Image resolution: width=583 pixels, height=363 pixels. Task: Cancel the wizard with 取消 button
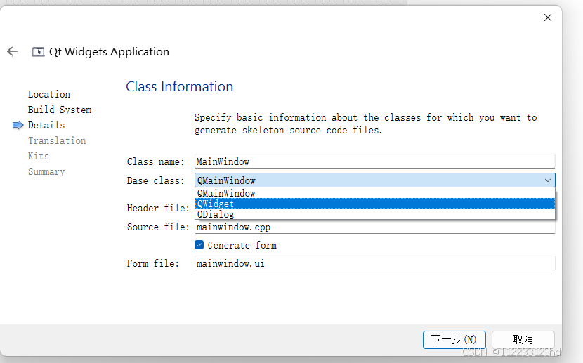click(x=523, y=340)
